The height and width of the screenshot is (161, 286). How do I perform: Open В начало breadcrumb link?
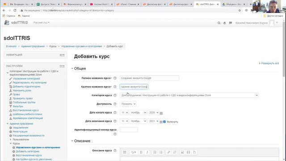click(11, 47)
